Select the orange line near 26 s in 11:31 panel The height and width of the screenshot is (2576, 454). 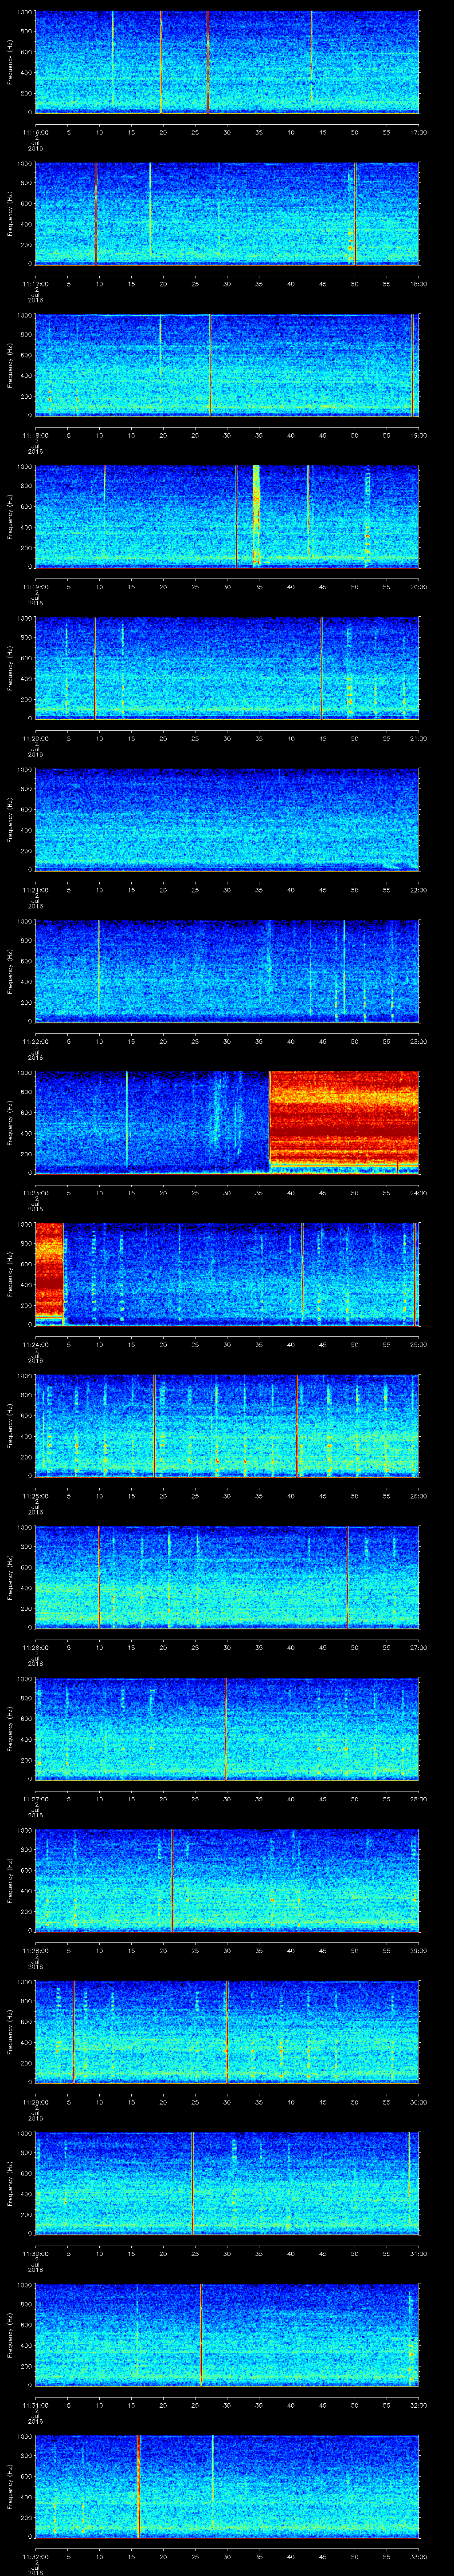point(202,2335)
